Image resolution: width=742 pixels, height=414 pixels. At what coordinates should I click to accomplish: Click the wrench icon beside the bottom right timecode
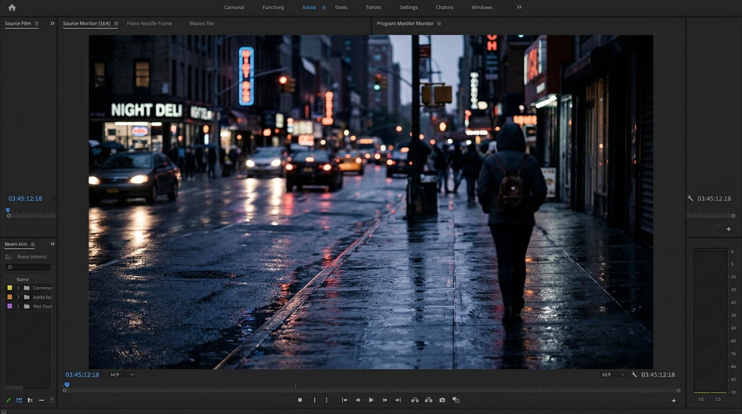coord(634,375)
